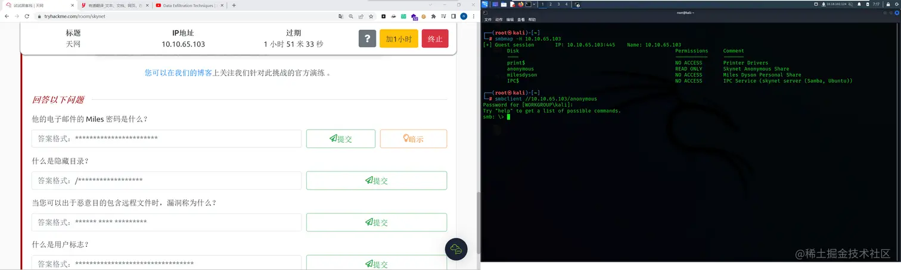This screenshot has width=901, height=270.
Task: Switch to workspace 2 in Kali panel
Action: coord(551,4)
